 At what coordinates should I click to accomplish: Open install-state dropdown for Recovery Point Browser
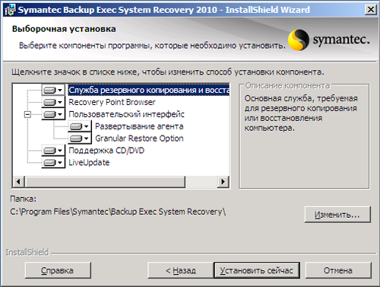(53, 102)
